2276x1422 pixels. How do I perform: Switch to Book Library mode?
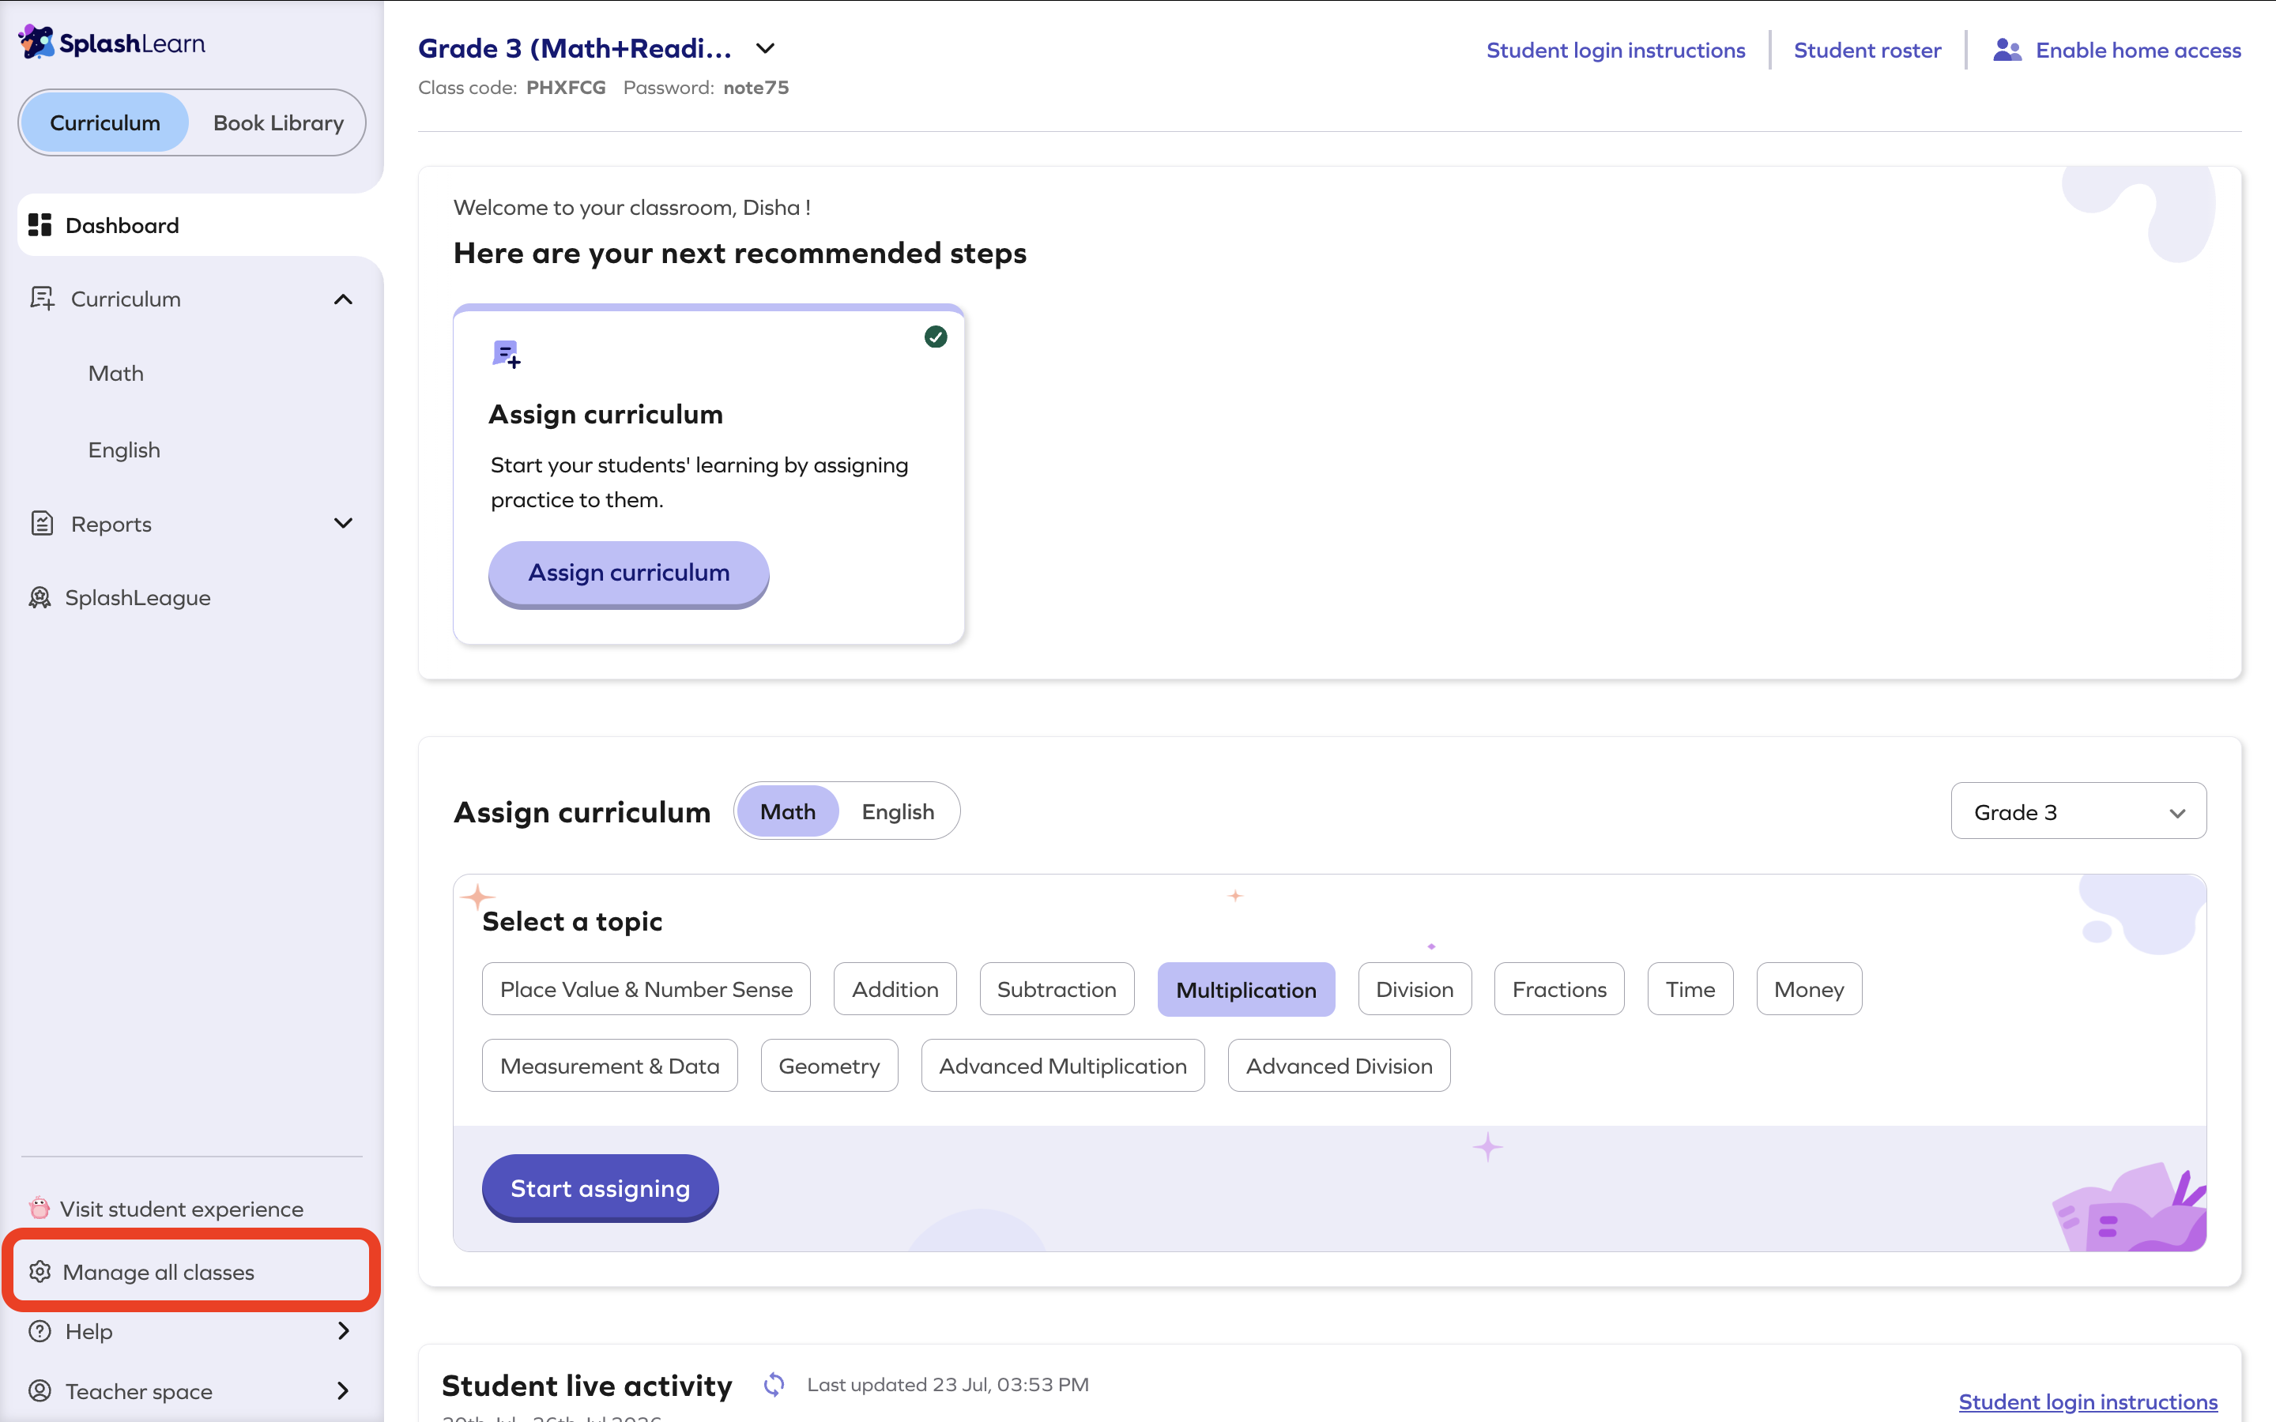click(278, 122)
